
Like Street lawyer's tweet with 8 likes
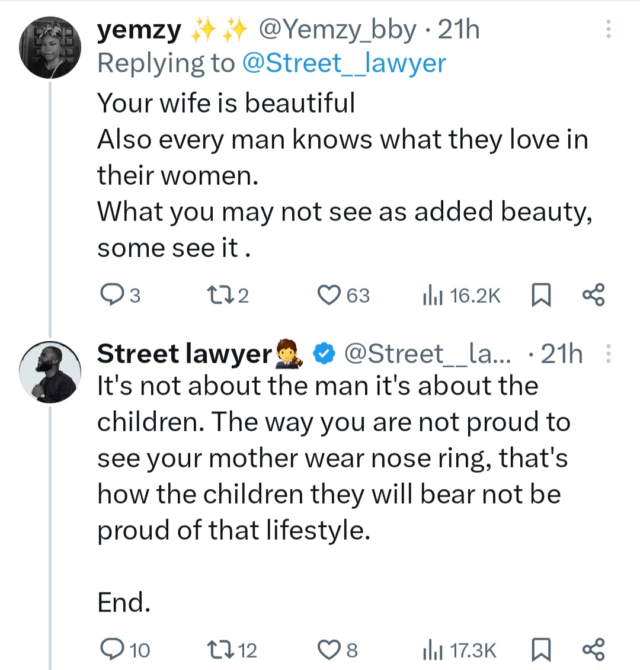point(329,649)
